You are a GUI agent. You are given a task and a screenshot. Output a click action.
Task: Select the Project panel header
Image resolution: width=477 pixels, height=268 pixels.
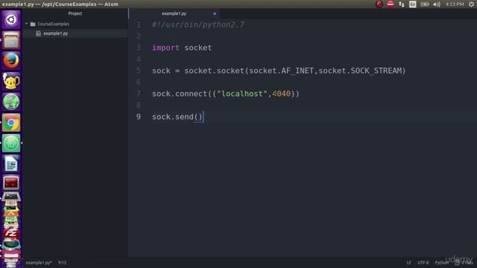pos(75,13)
